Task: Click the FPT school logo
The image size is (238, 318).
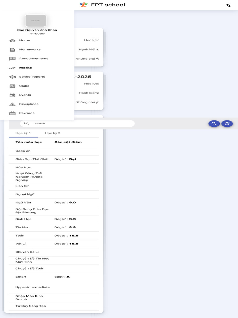Action: tap(84, 5)
